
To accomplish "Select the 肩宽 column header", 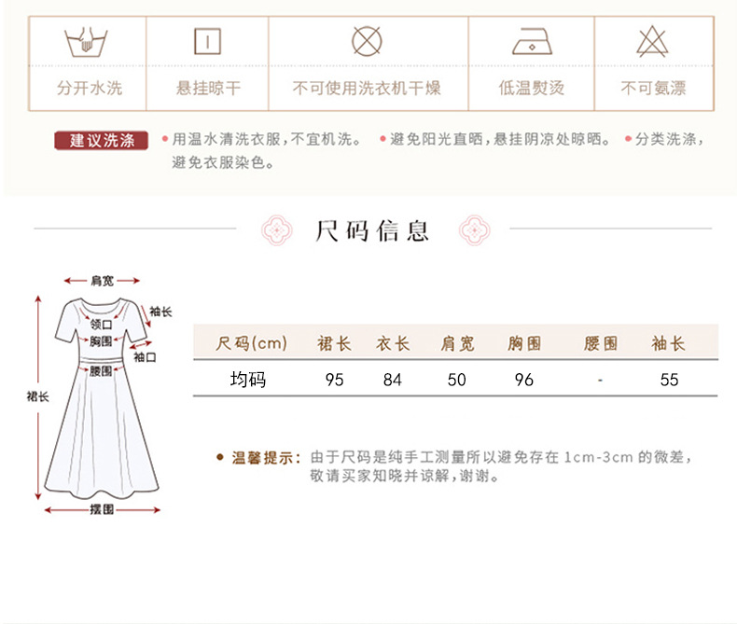I will tap(457, 343).
